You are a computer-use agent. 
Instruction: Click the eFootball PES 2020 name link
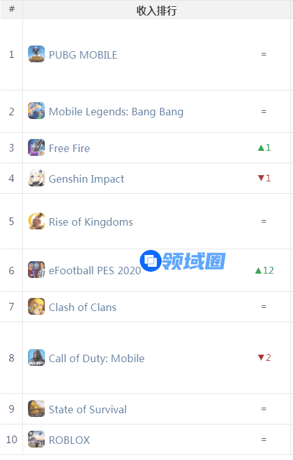(x=95, y=271)
